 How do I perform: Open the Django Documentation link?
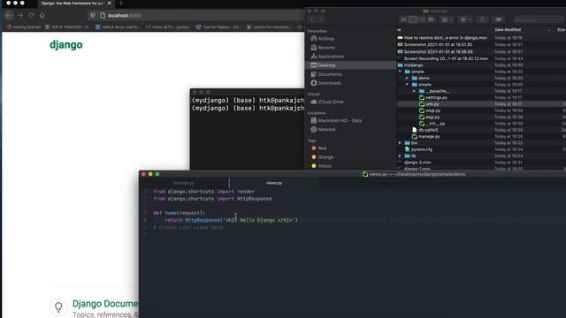point(105,304)
